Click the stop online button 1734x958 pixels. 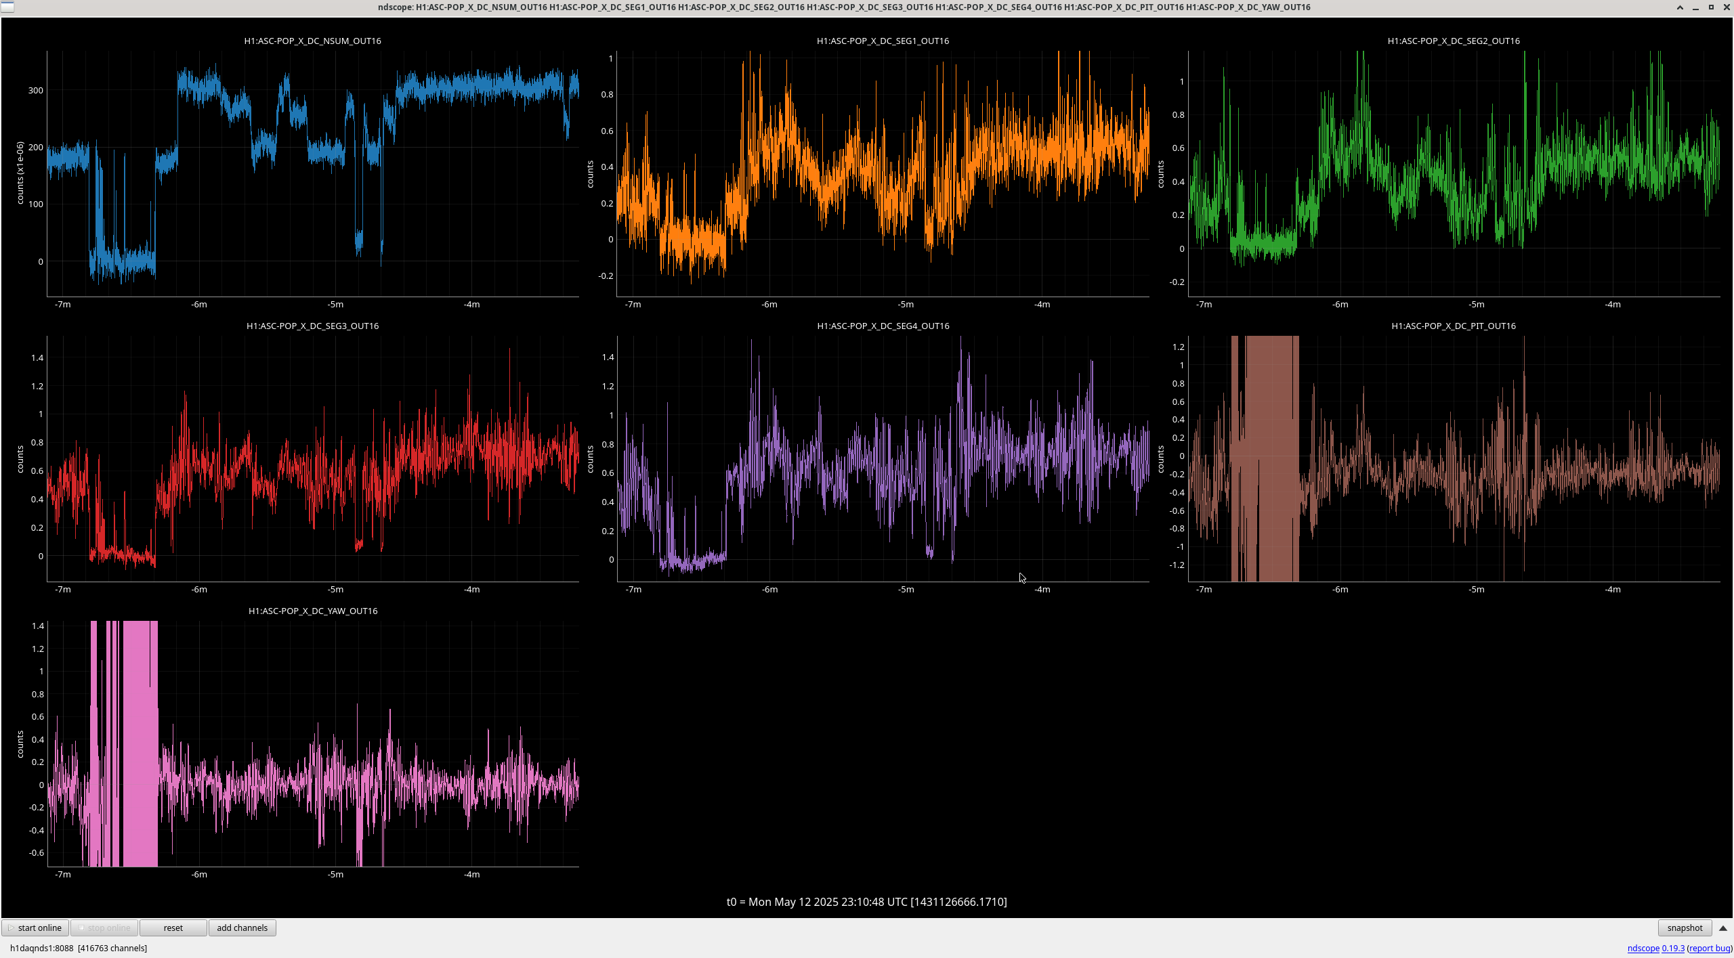[104, 928]
